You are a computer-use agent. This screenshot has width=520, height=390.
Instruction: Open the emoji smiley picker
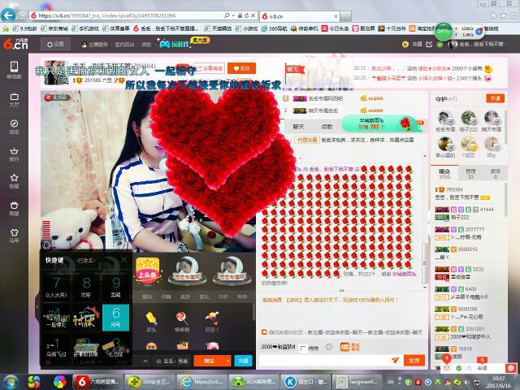pyautogui.click(x=328, y=347)
